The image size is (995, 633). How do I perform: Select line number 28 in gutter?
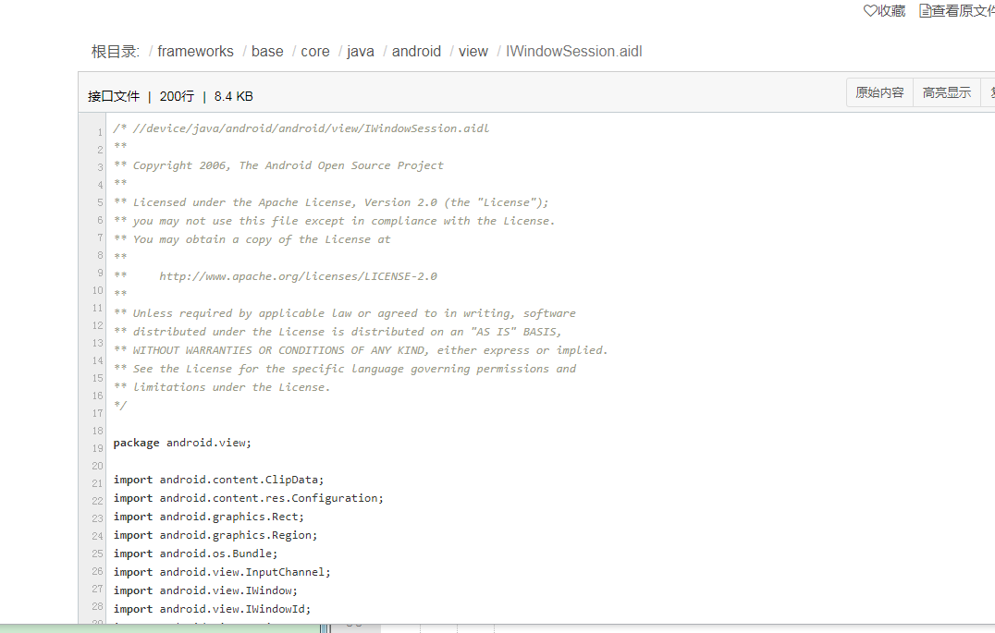97,606
